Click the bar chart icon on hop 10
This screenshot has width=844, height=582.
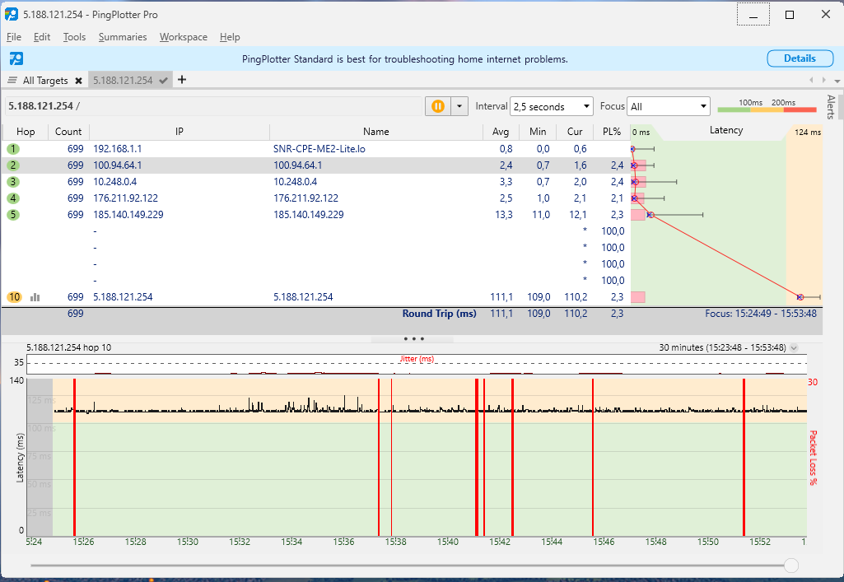(35, 297)
